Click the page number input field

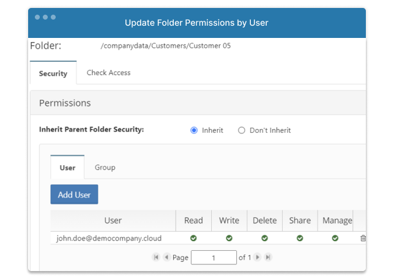click(x=214, y=258)
